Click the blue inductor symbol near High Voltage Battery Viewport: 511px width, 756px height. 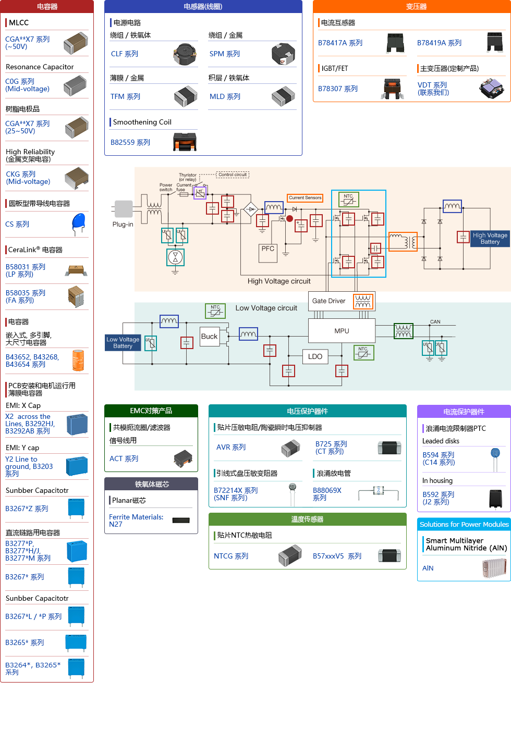click(x=452, y=207)
